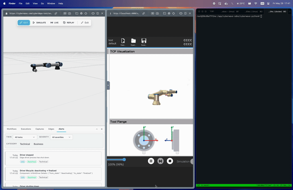The height and width of the screenshot is (190, 293).
Task: Click split-view icon in cyberwave.com window bar
Action: pos(98,13)
